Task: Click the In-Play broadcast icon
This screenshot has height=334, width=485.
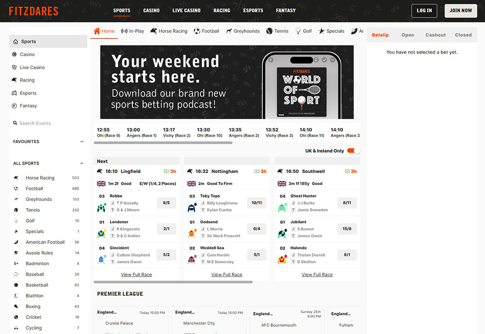Action: click(x=124, y=31)
